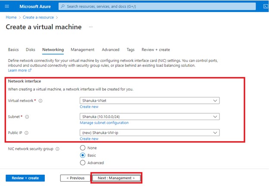Image resolution: width=269 pixels, height=189 pixels.
Task: Switch to the Disks tab
Action: click(x=31, y=50)
